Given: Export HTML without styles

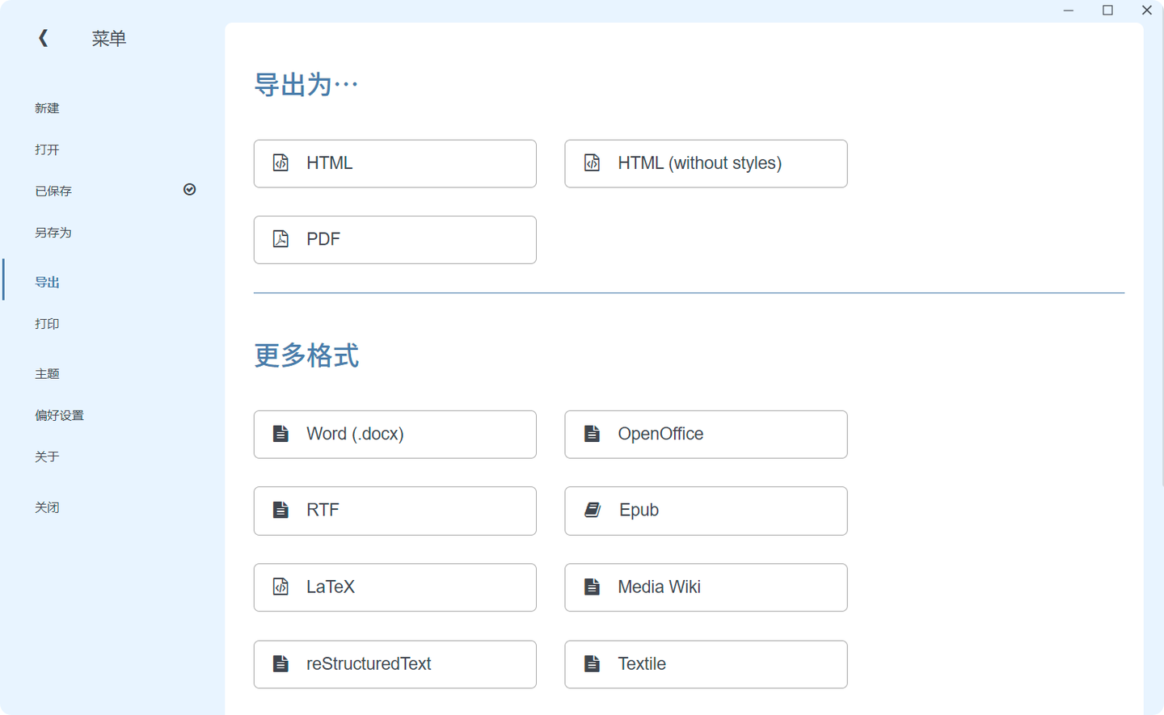Looking at the screenshot, I should pyautogui.click(x=706, y=163).
